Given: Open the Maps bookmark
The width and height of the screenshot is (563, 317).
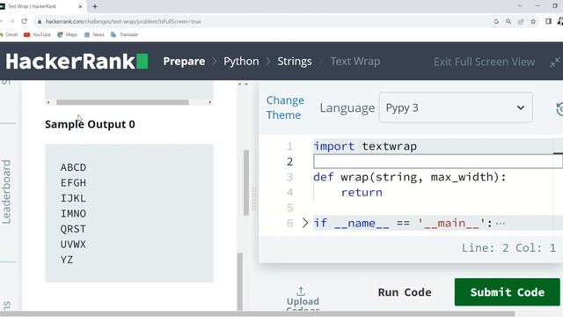Looking at the screenshot, I should (68, 35).
